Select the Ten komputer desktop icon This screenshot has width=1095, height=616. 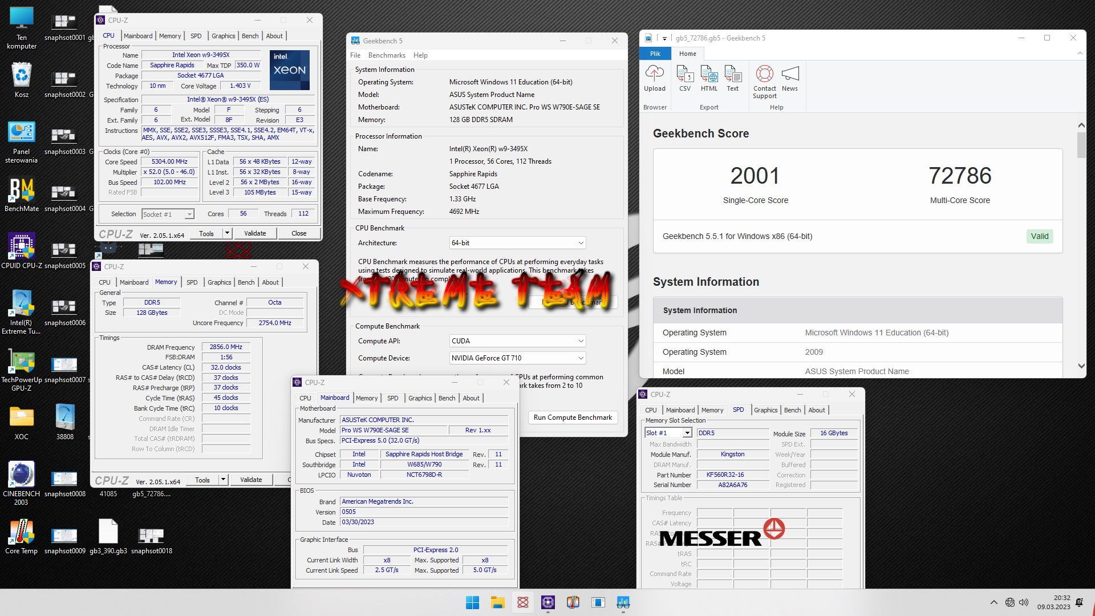(x=21, y=29)
